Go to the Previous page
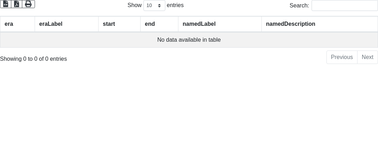The width and height of the screenshot is (378, 159). (x=342, y=57)
